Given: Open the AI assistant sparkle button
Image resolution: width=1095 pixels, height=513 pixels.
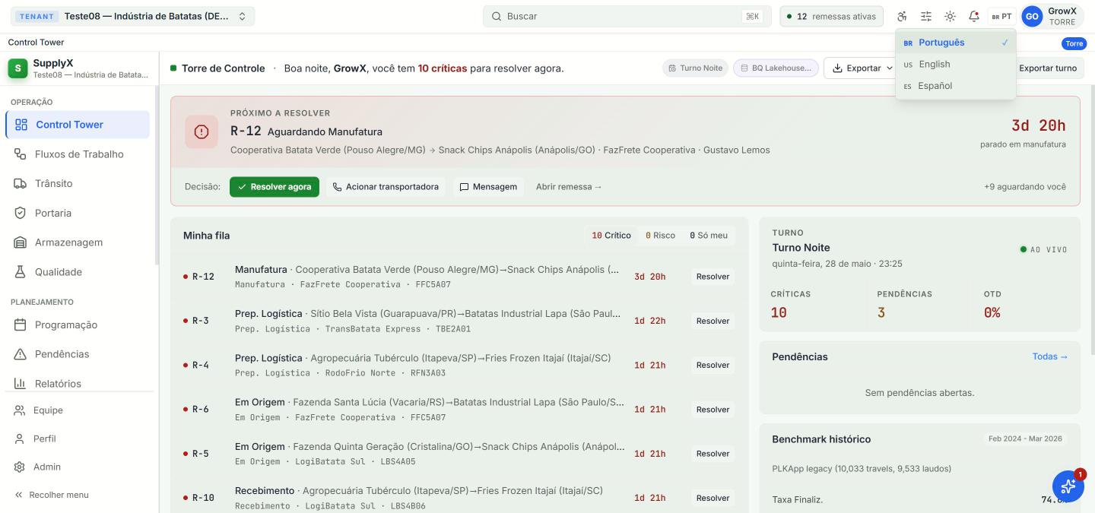Looking at the screenshot, I should point(1068,486).
